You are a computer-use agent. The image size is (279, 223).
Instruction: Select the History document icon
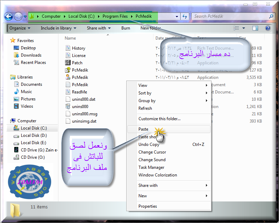tap(68, 48)
